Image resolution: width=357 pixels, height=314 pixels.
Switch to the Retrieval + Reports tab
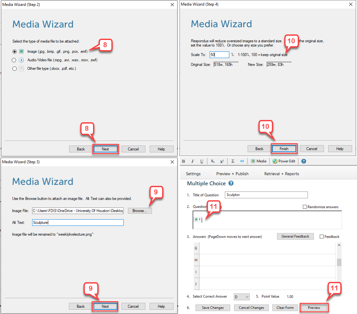pyautogui.click(x=281, y=174)
